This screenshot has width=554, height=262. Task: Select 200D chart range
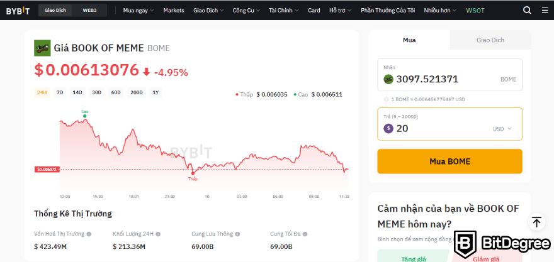click(x=137, y=93)
